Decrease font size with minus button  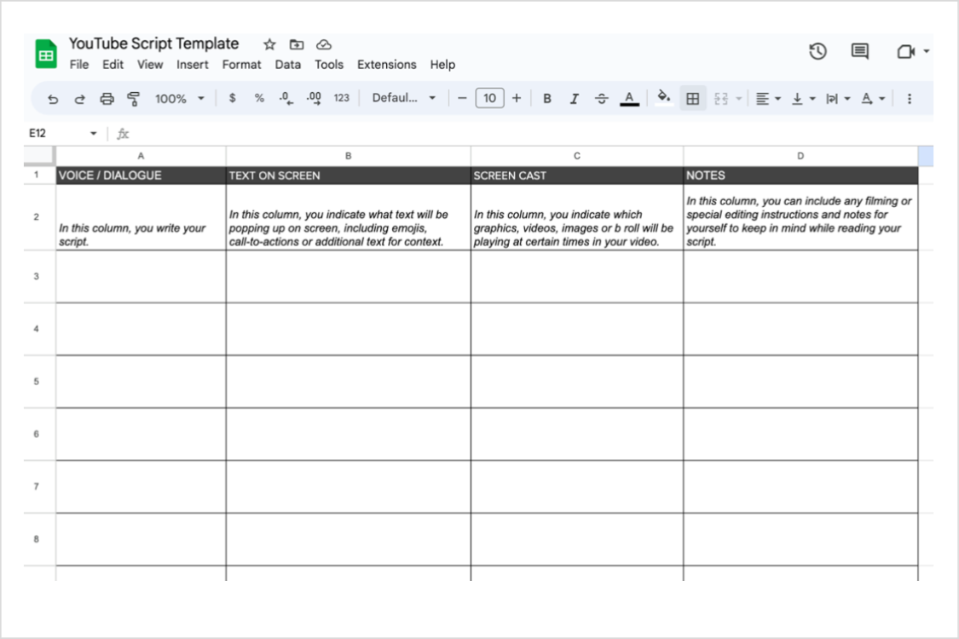click(462, 98)
